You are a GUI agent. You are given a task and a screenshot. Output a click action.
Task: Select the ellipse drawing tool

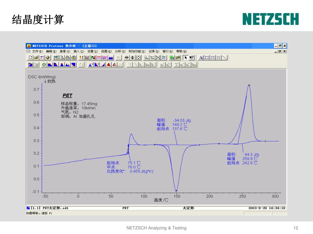(219, 58)
